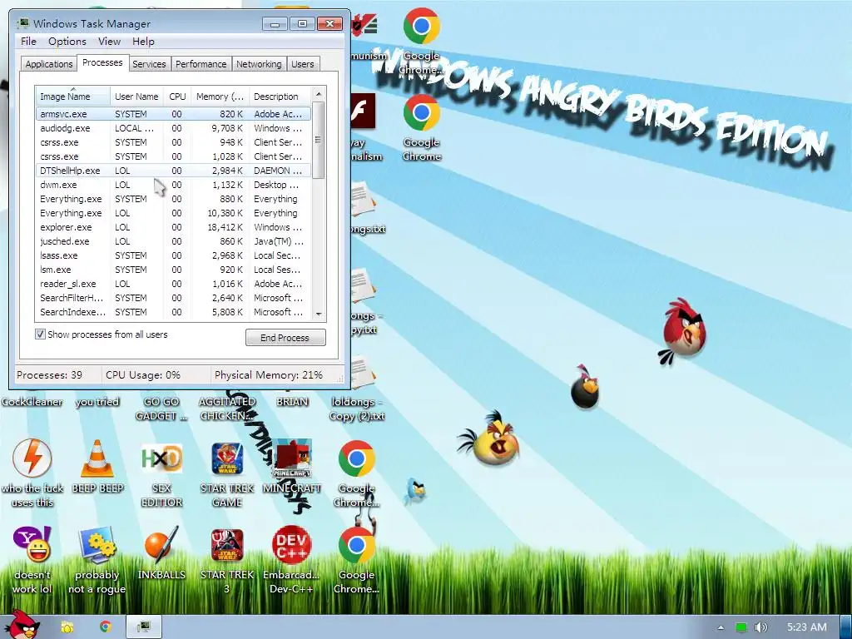
Task: Sort by Memory column header
Action: (220, 97)
